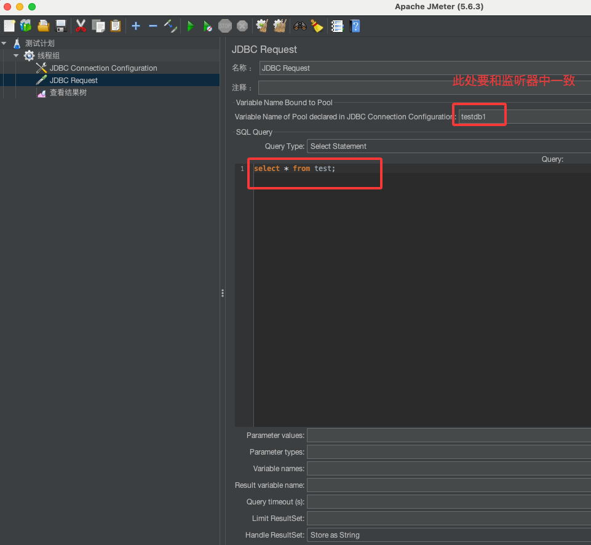
Task: Click the Stop test icon
Action: pyautogui.click(x=225, y=26)
